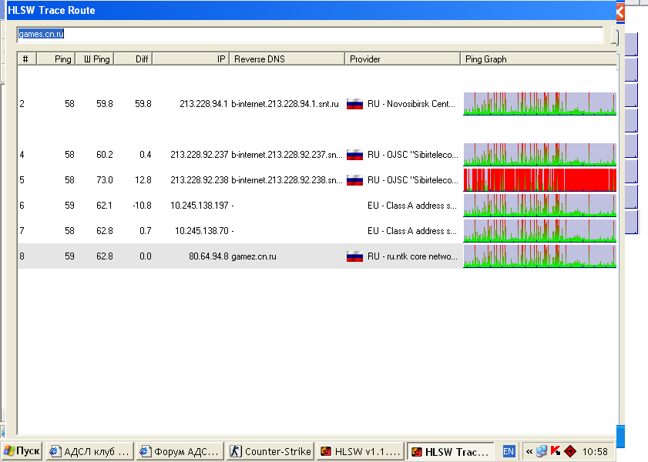Click the Russian flag icon in row 5
This screenshot has width=648, height=462.
coord(354,180)
